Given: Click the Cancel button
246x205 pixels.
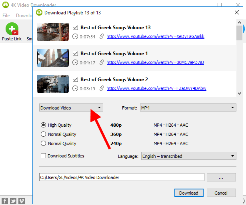Looking at the screenshot, I should click(x=221, y=193).
